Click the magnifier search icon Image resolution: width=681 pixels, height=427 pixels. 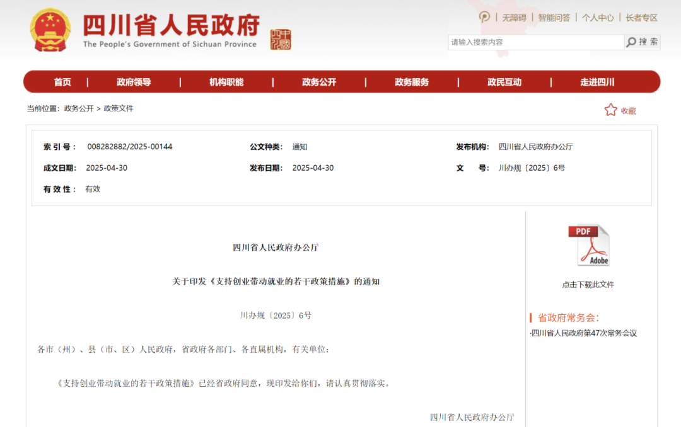[x=631, y=42]
